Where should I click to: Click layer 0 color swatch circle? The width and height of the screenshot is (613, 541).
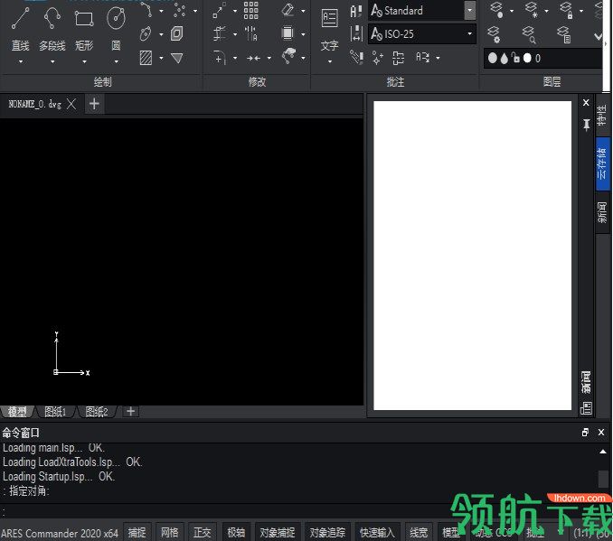(x=527, y=58)
